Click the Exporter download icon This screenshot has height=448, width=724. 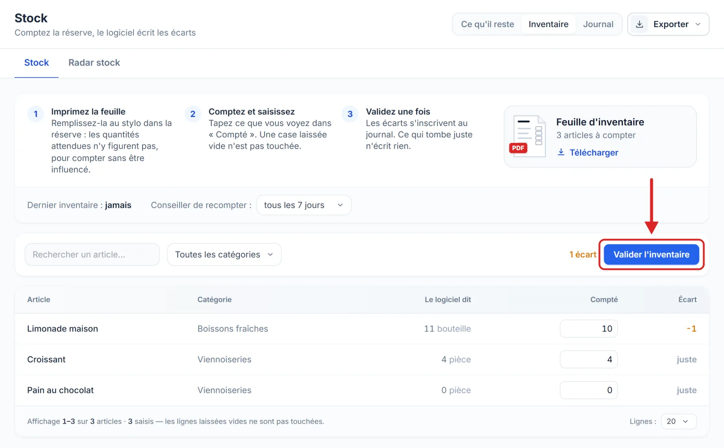point(639,24)
